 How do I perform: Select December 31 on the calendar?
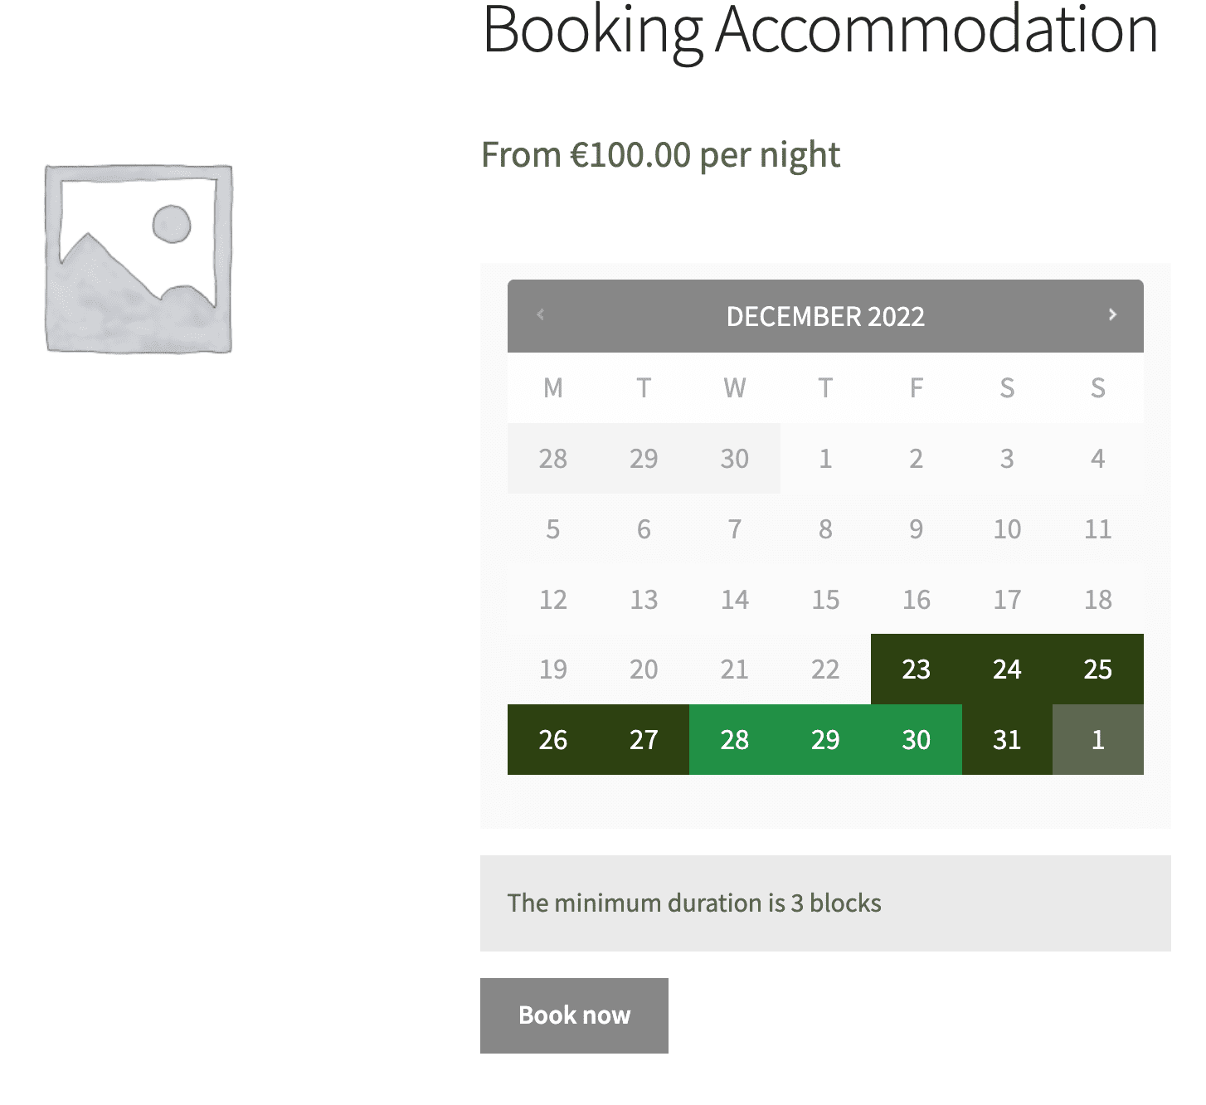(x=1006, y=739)
